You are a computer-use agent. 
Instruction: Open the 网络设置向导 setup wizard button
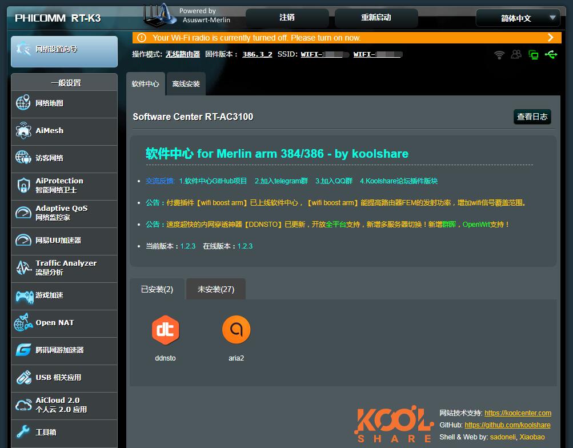click(65, 51)
